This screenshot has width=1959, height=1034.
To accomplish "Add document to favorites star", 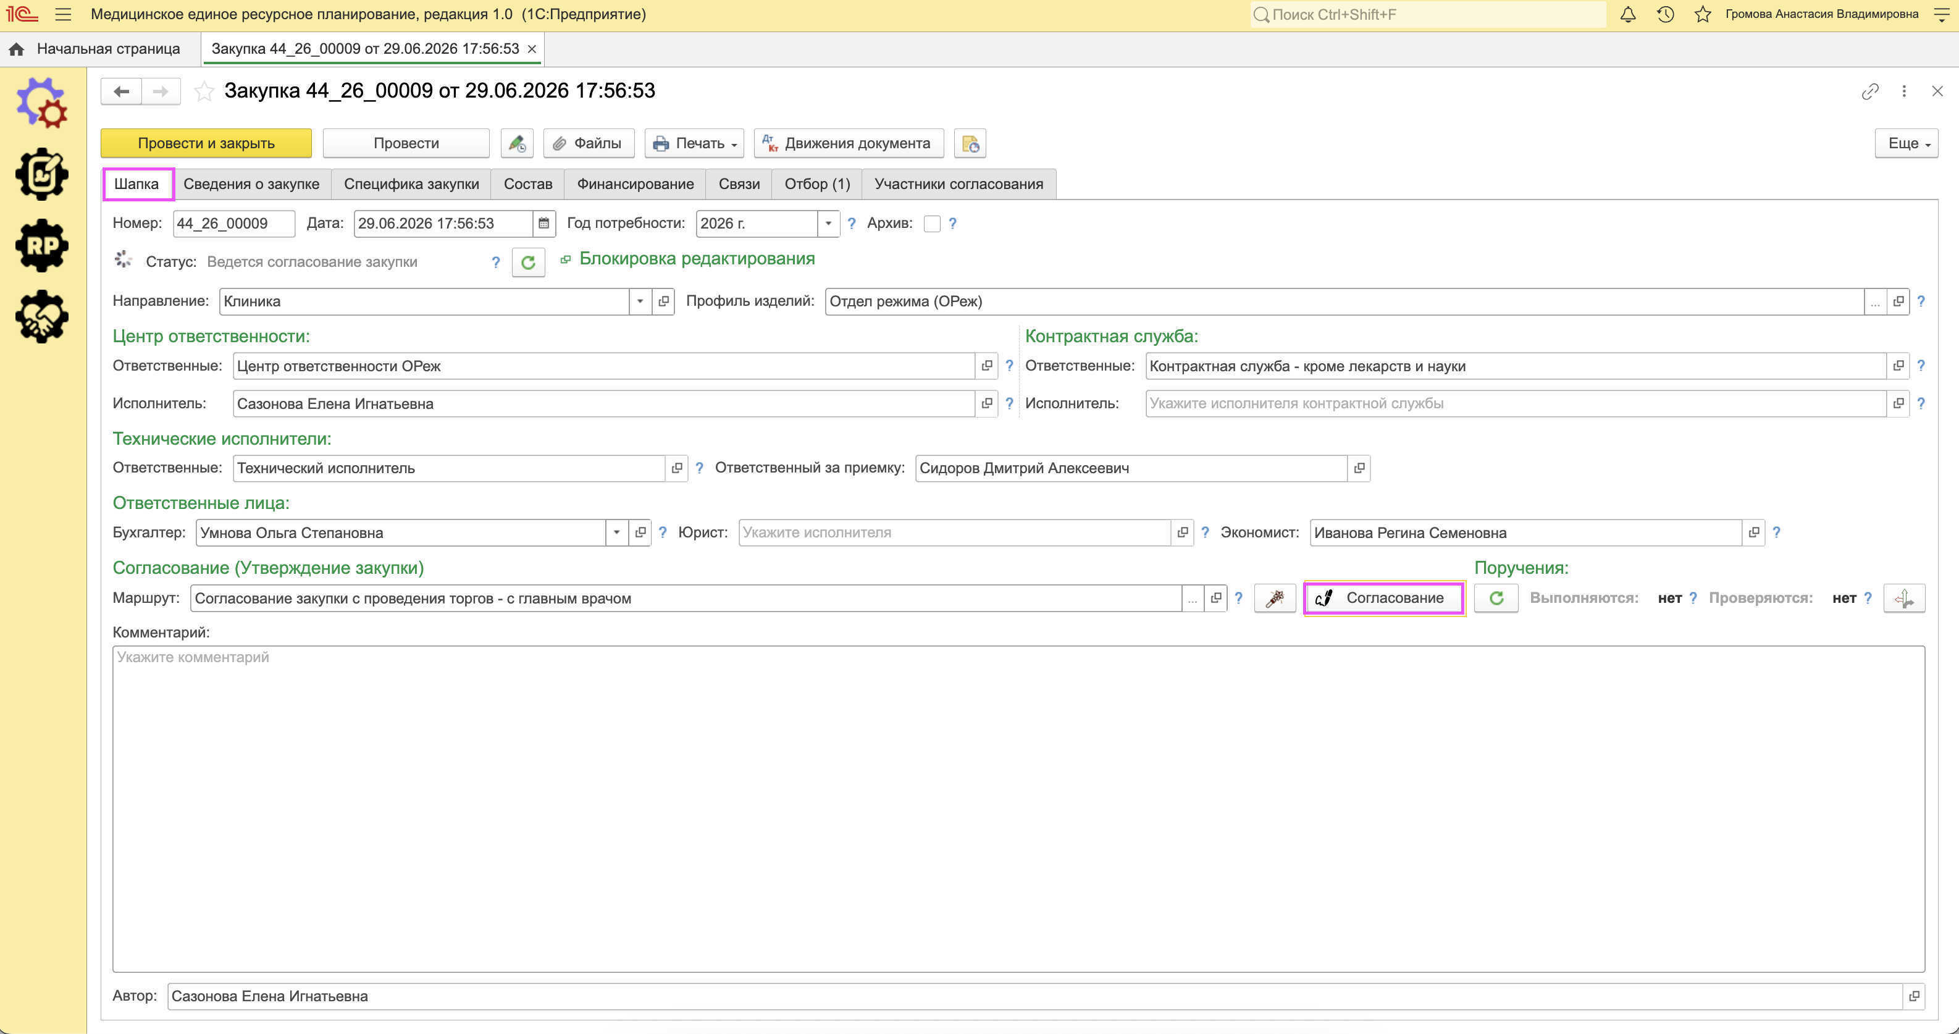I will click(x=203, y=92).
